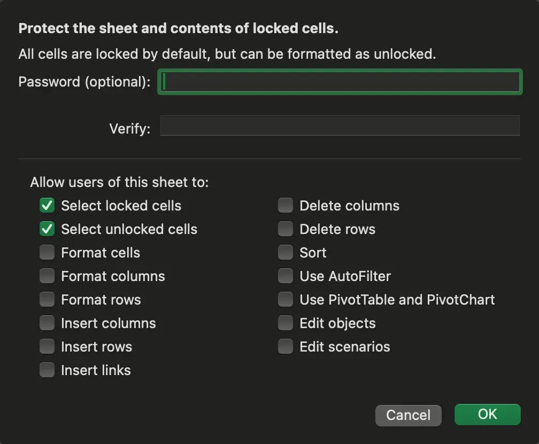Screen dimensions: 539x444
Task: Tick Use AutoFilter checkbox
Action: click(286, 276)
